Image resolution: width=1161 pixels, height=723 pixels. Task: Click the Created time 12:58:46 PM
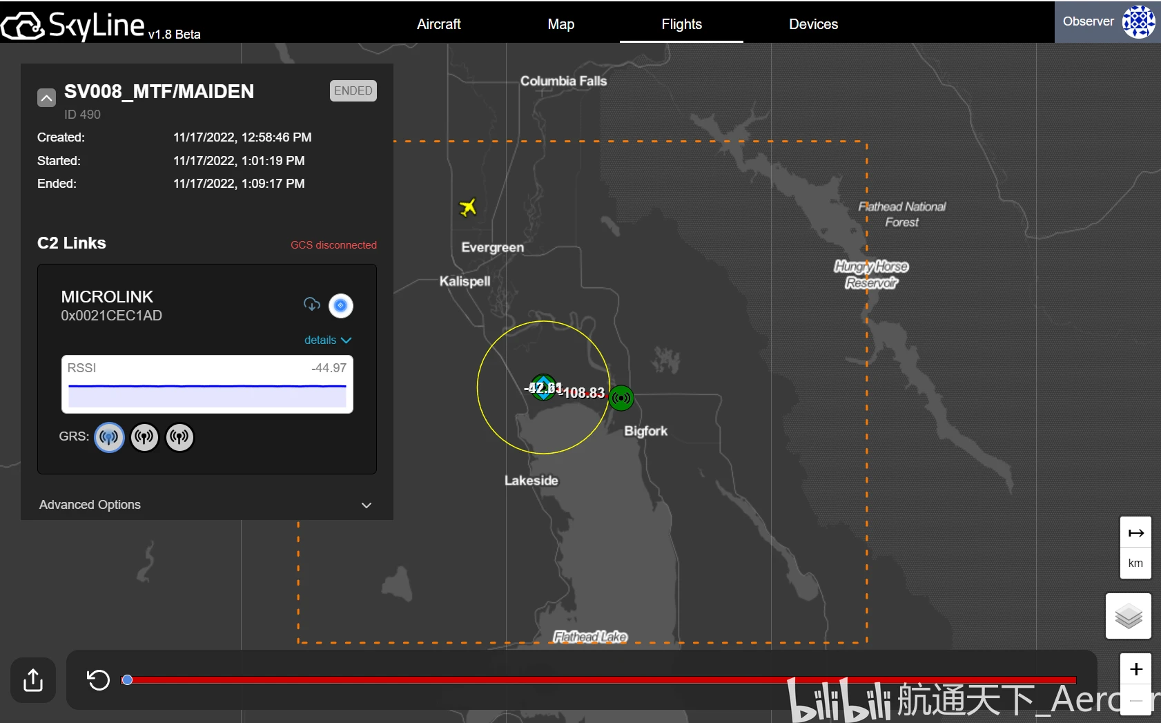click(242, 137)
